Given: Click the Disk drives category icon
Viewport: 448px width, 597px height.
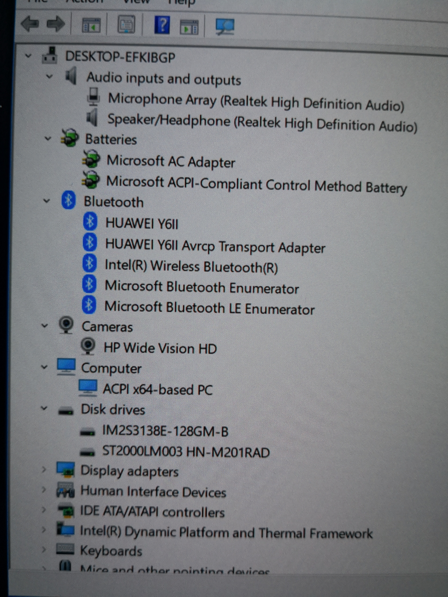Looking at the screenshot, I should click(x=66, y=410).
